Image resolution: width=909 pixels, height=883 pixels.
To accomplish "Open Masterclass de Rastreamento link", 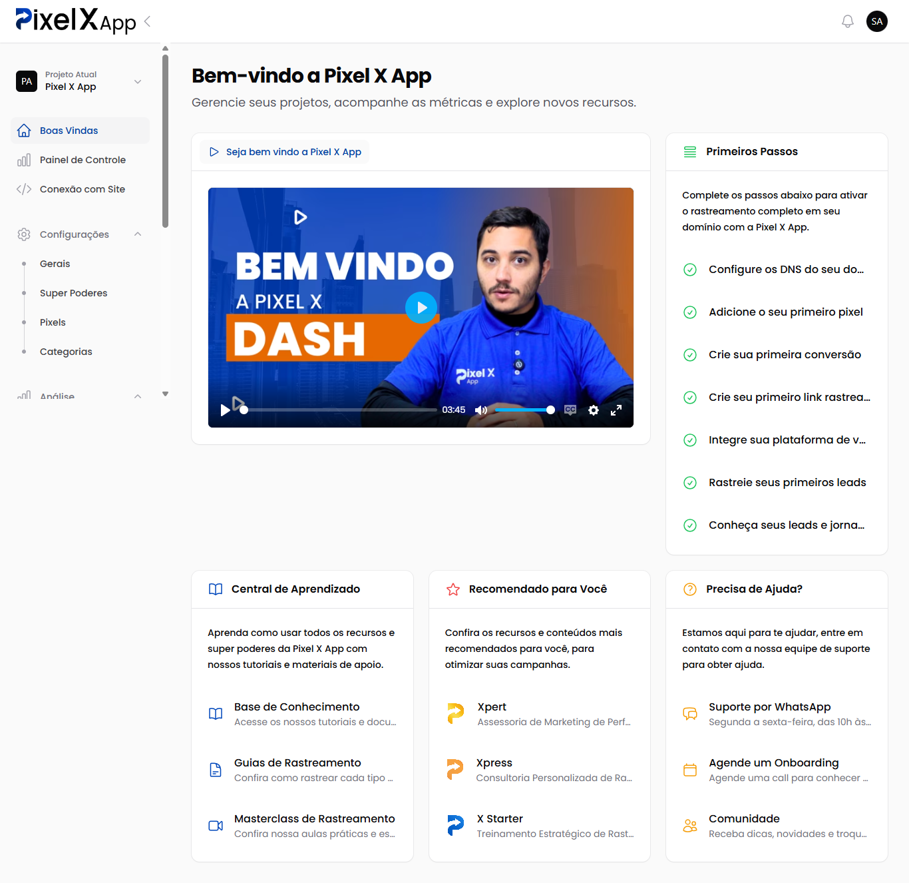I will (303, 826).
